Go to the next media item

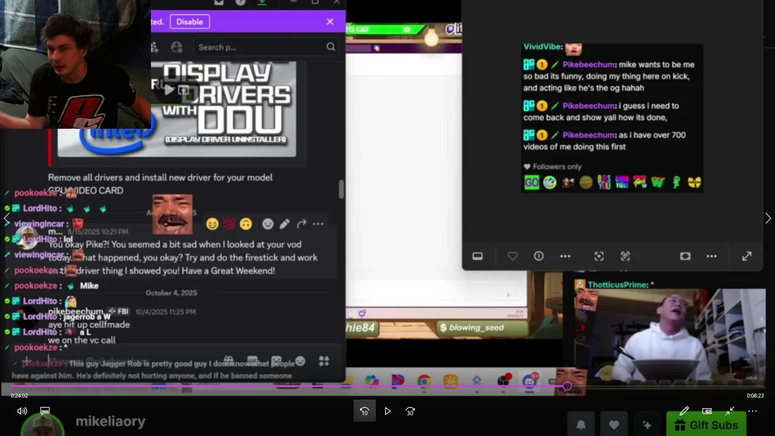[768, 219]
